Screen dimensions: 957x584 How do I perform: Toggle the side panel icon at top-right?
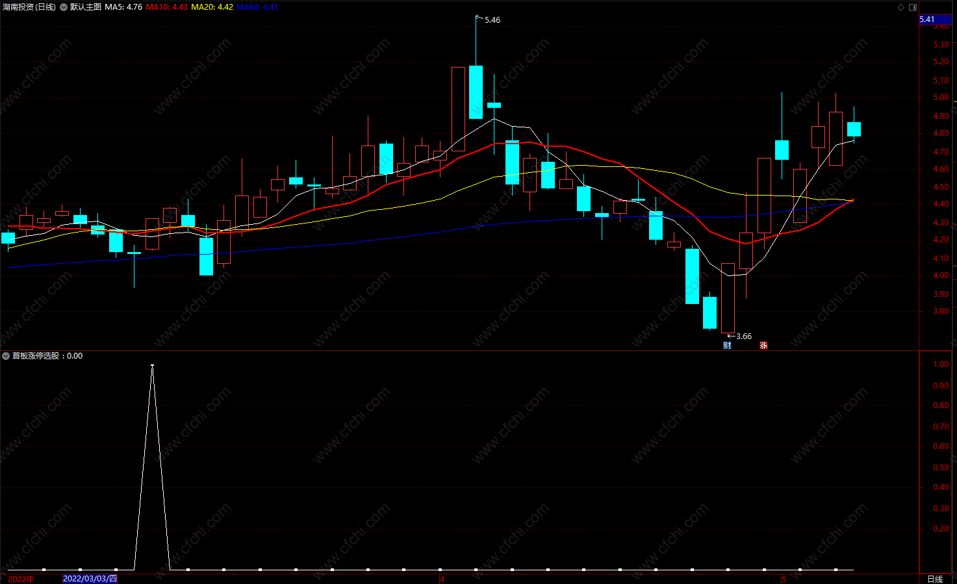pos(913,7)
